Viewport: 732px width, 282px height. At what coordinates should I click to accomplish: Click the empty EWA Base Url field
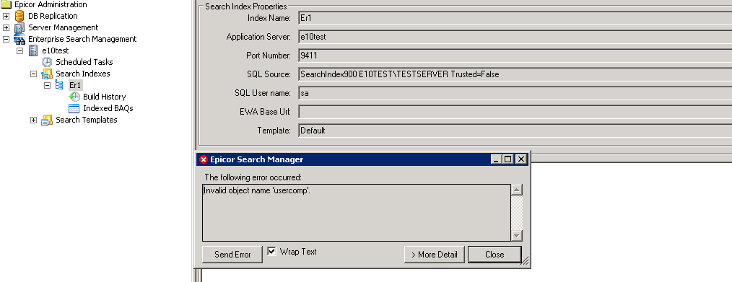515,112
